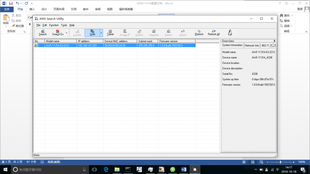Screen dimensions: 310x174
Task: Open the Word 页面布局 ribbon tab
Action: (59, 9)
